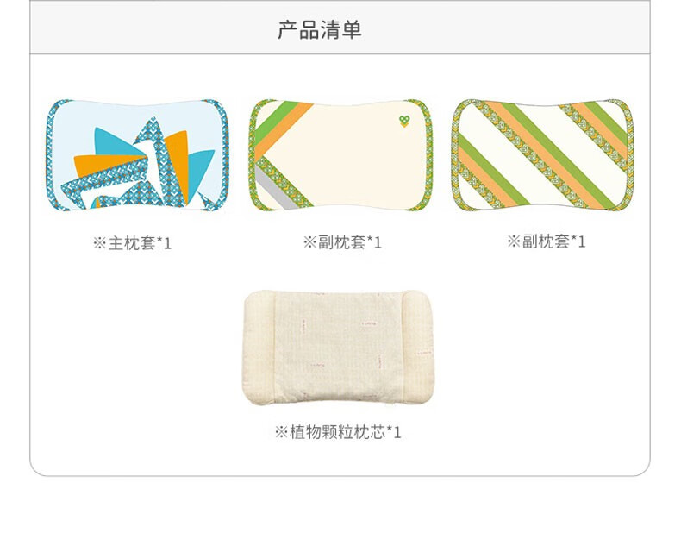Select the cream pillowcase with green logo
The image size is (681, 533).
tap(340, 155)
